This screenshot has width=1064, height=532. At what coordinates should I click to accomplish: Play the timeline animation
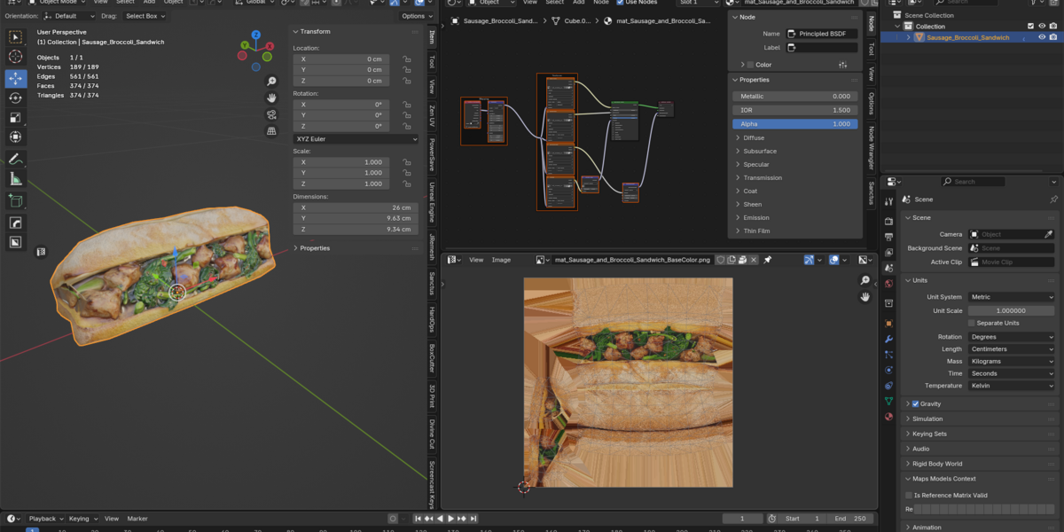tap(451, 519)
